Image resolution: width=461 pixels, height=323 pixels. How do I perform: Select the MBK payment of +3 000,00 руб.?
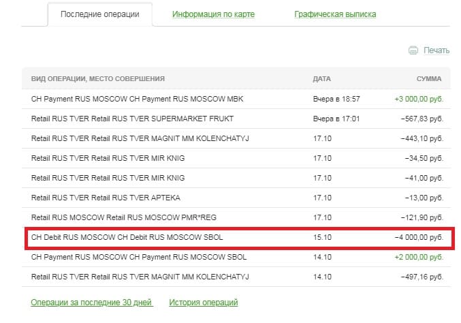coord(137,99)
